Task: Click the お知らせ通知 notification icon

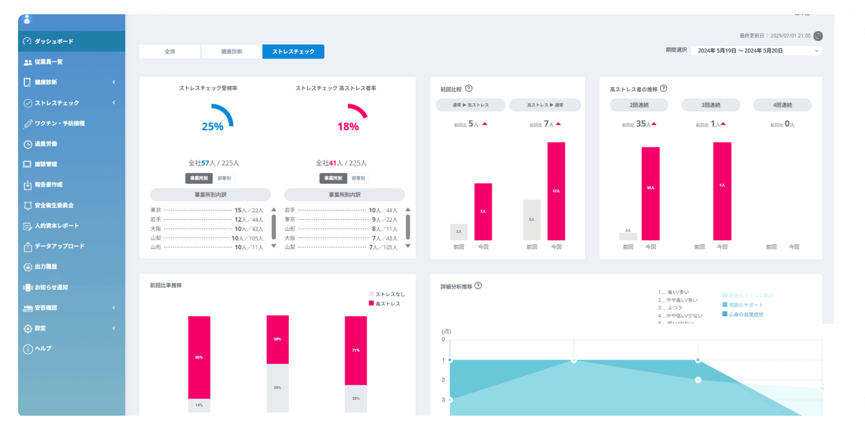Action: pyautogui.click(x=28, y=287)
